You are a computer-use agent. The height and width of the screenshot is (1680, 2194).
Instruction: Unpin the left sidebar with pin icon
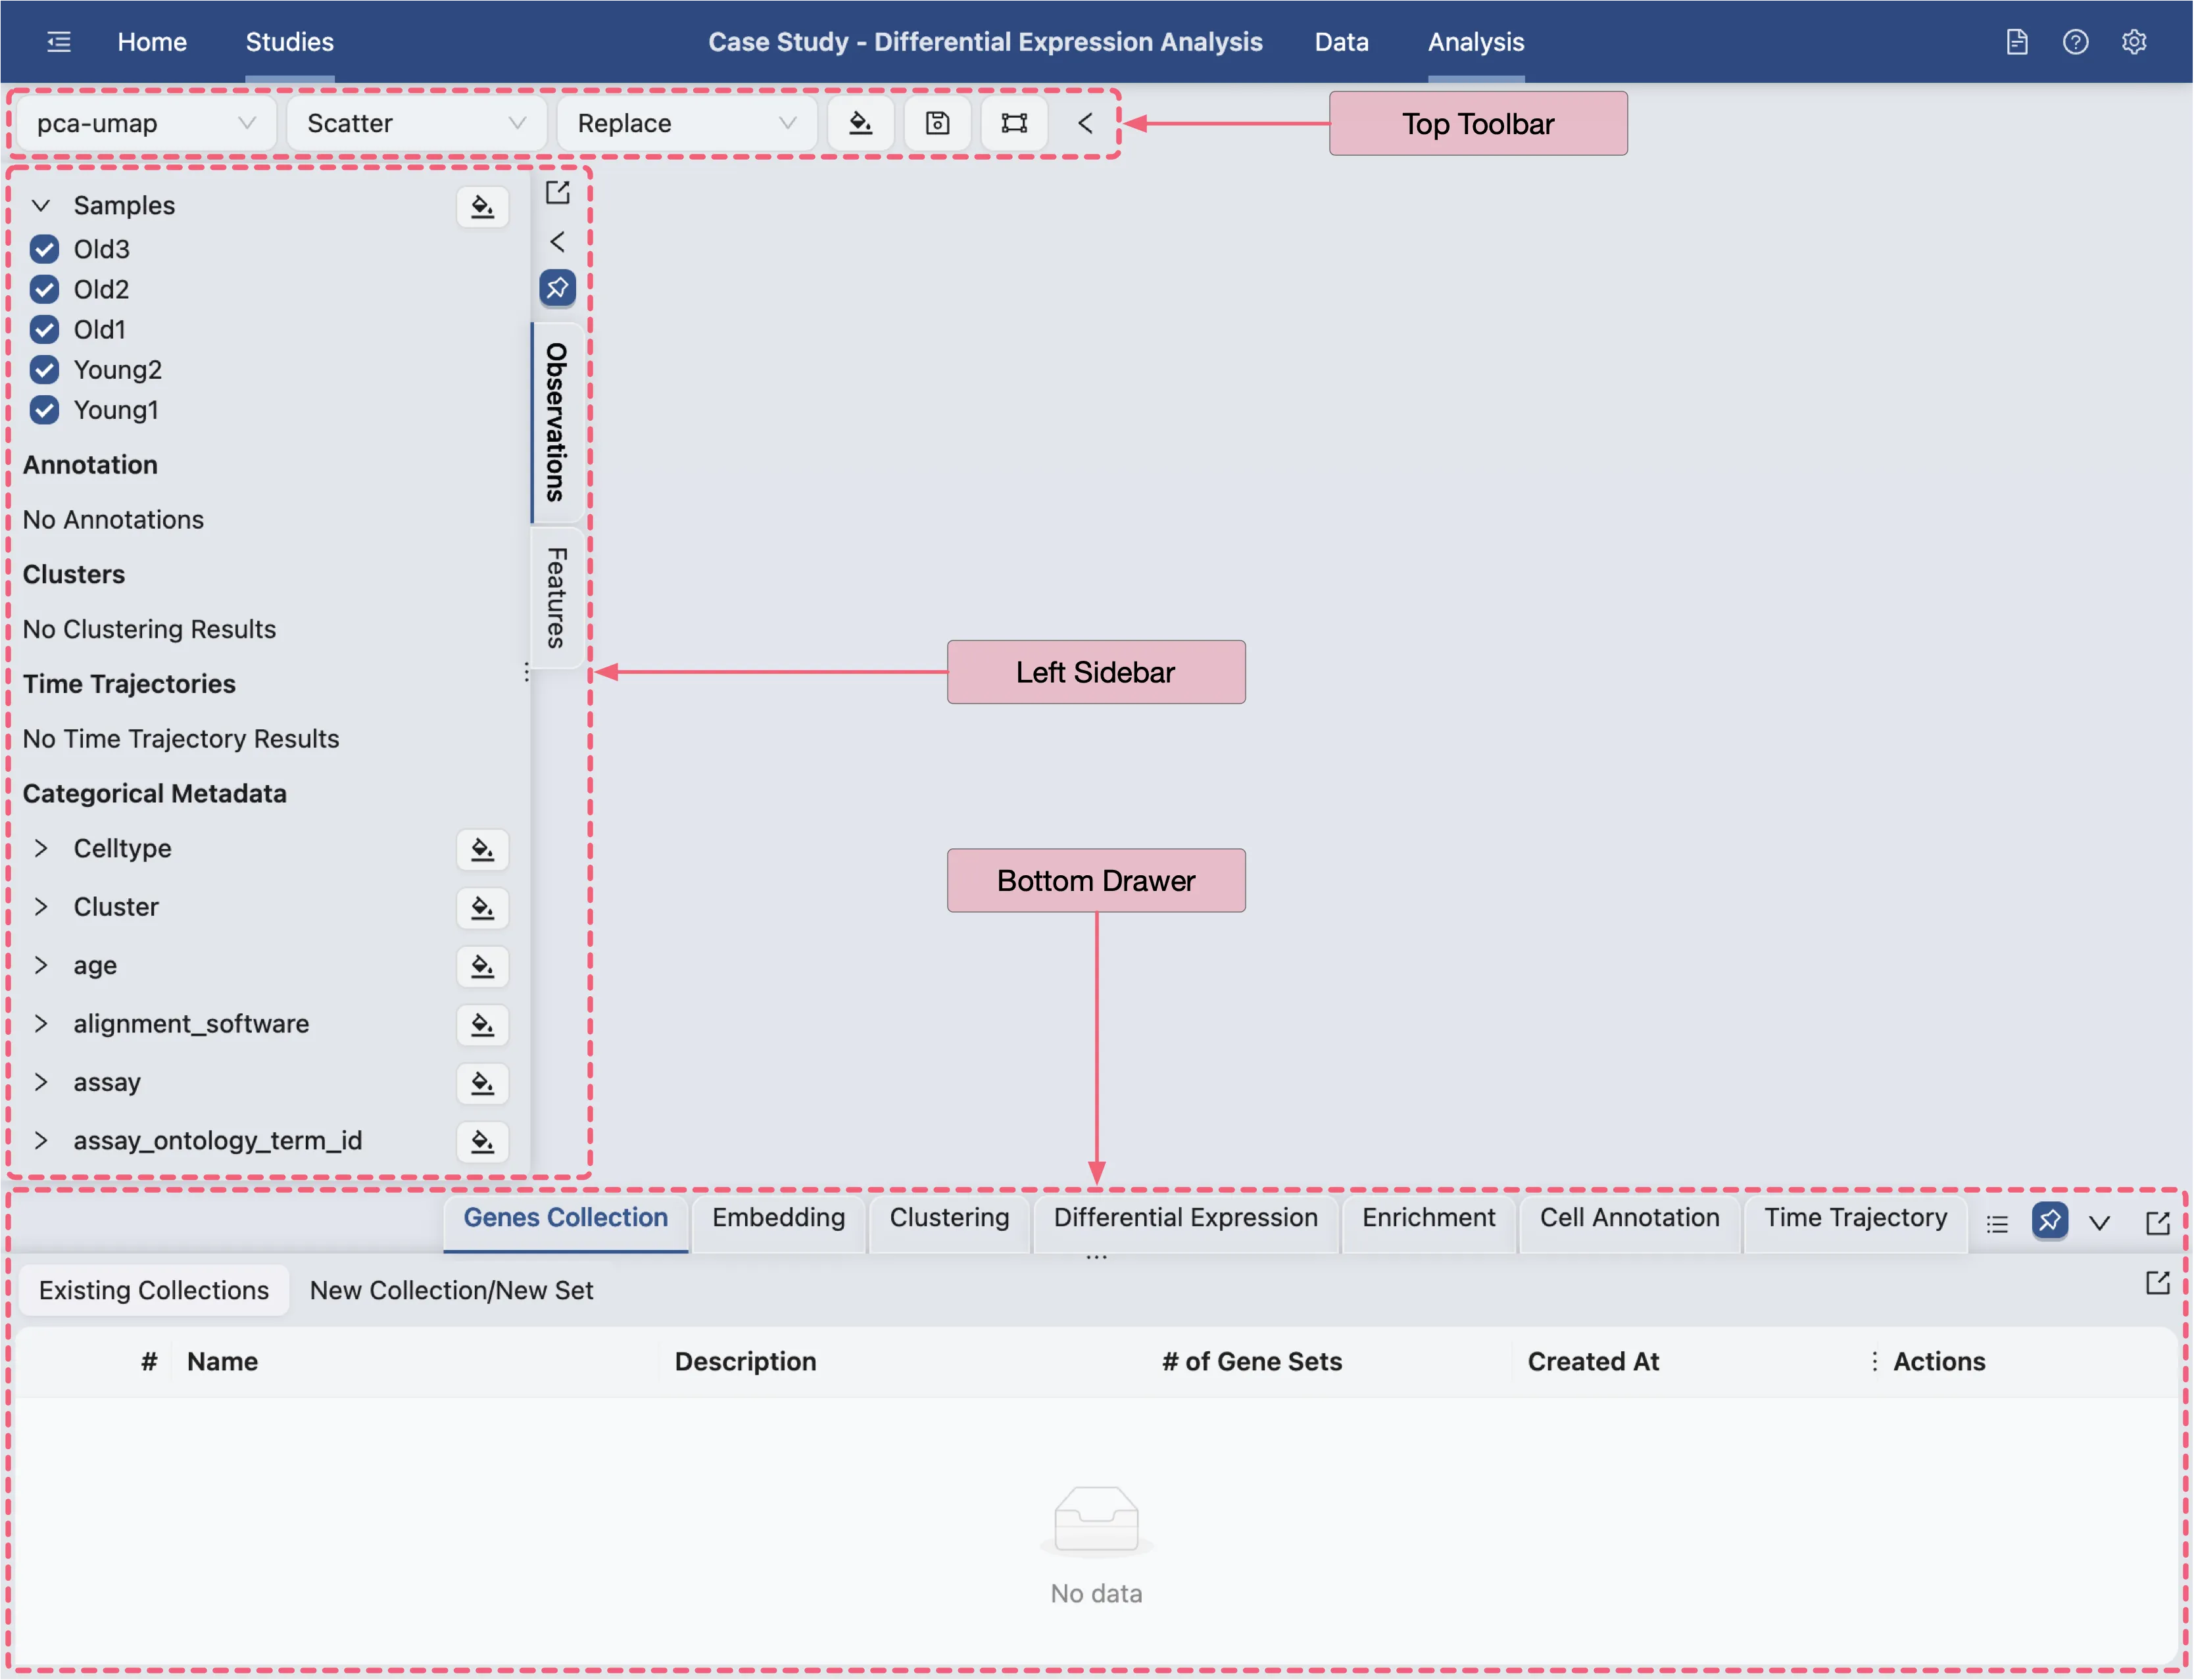pyautogui.click(x=557, y=288)
